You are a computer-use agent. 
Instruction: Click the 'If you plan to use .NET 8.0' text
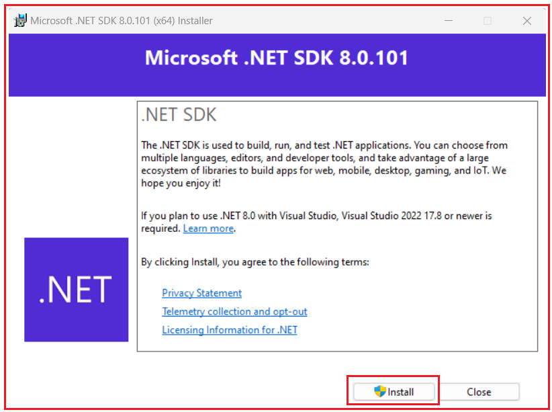click(x=316, y=222)
